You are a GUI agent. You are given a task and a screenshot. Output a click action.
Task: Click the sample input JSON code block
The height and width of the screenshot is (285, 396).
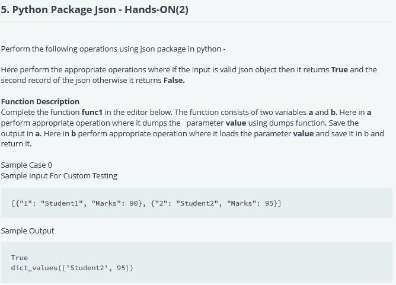197,203
